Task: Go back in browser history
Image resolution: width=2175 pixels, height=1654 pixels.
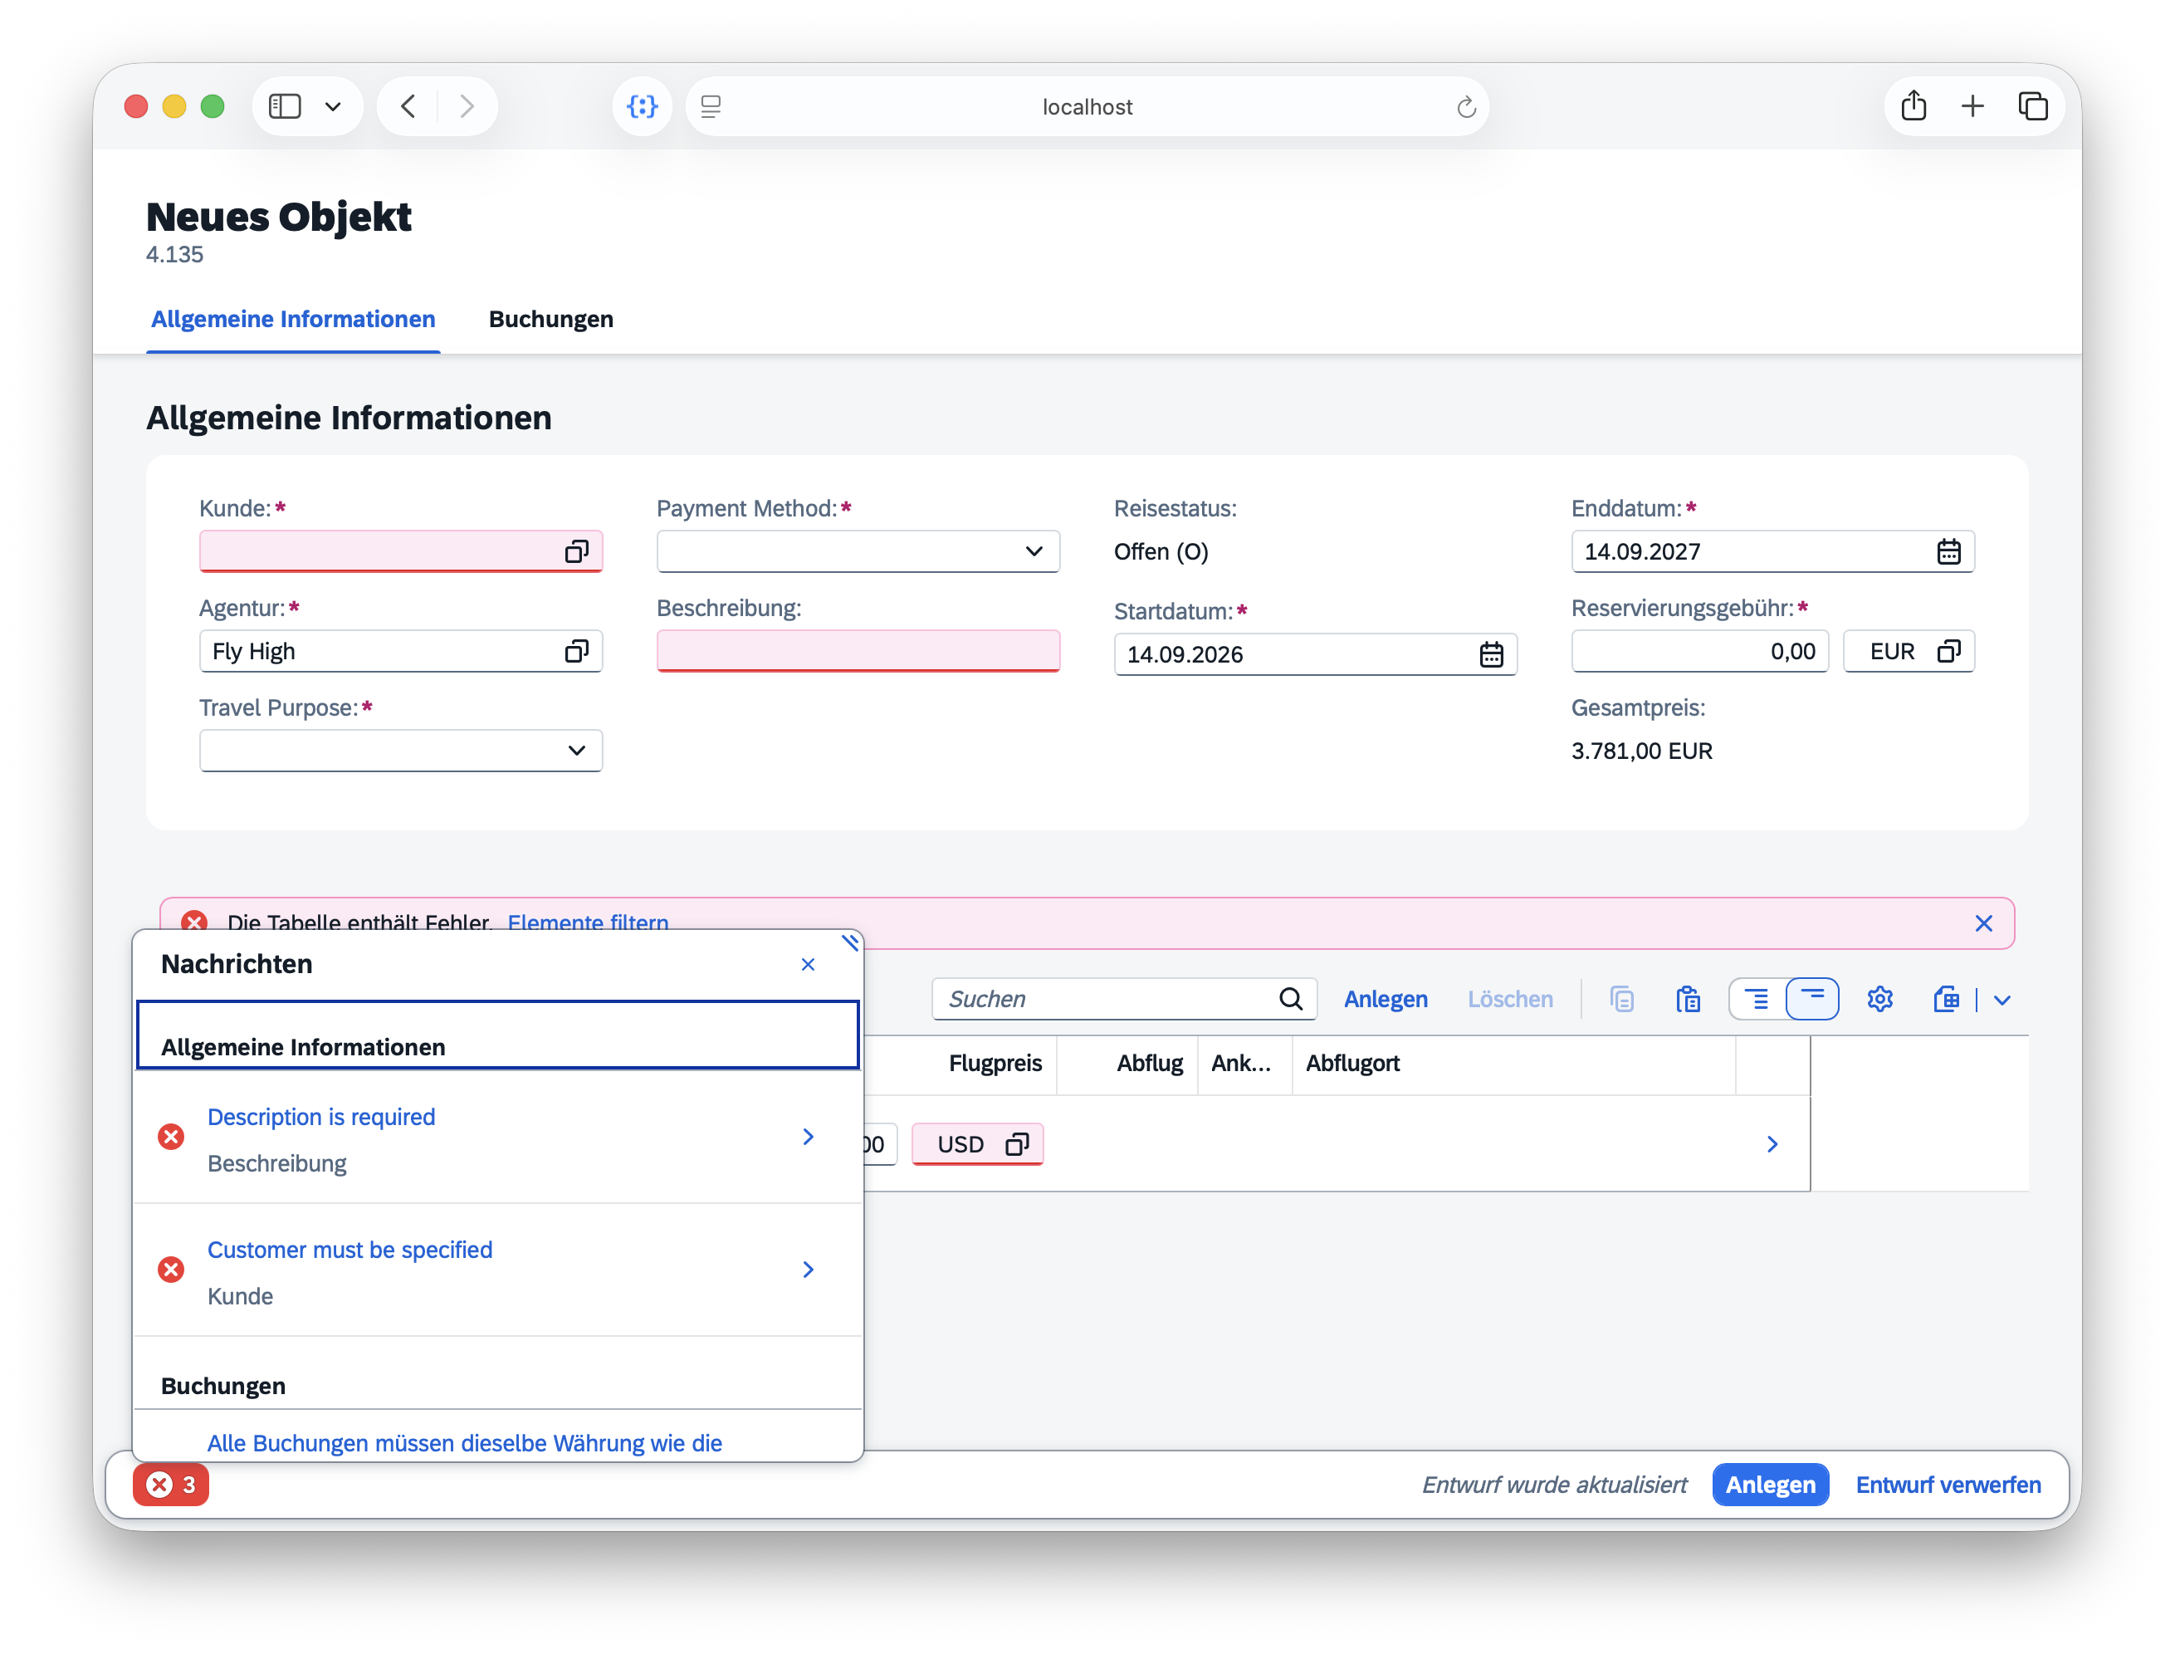Action: coord(408,105)
